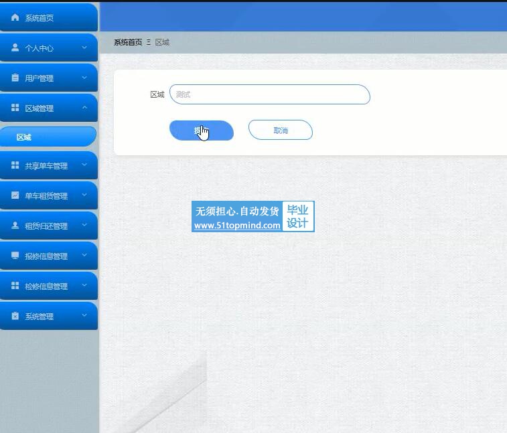The width and height of the screenshot is (507, 433).
Task: Click the grid icon beside 检修信息管理
Action: coord(15,285)
